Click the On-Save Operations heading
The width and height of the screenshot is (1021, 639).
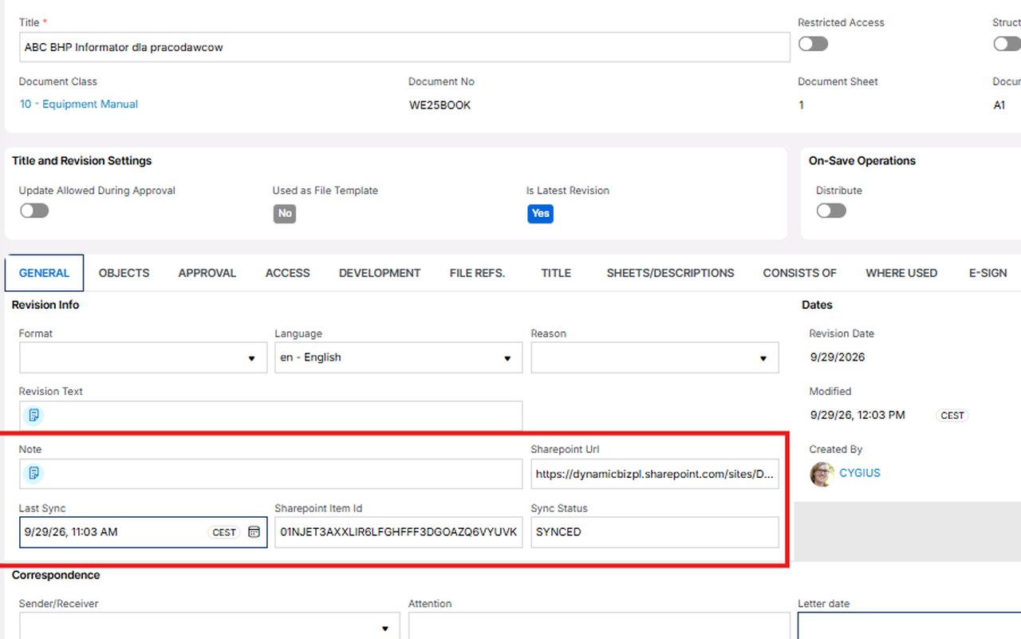click(862, 161)
